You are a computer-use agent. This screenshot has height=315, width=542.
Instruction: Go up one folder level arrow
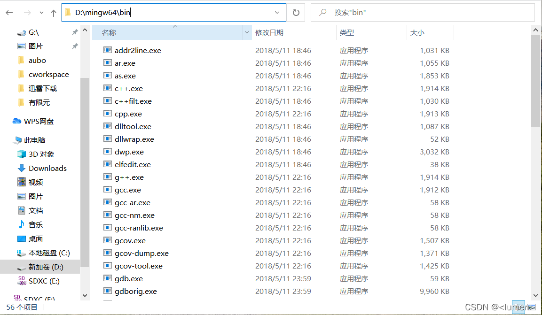tap(53, 13)
